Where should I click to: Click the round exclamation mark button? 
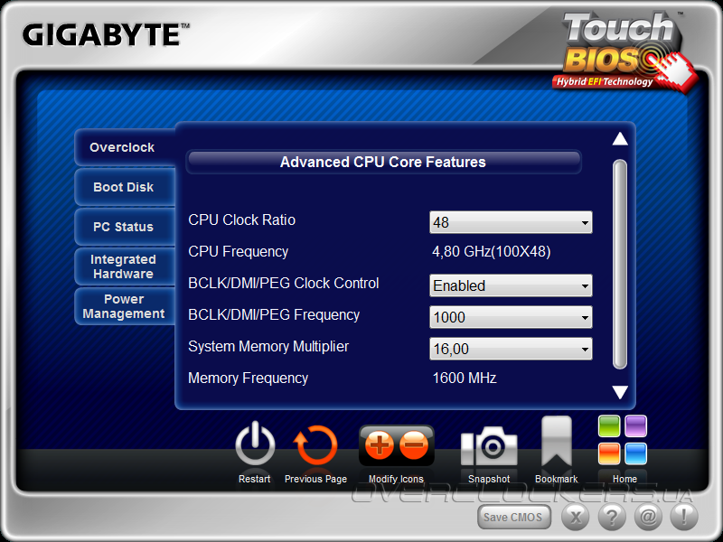[x=684, y=517]
